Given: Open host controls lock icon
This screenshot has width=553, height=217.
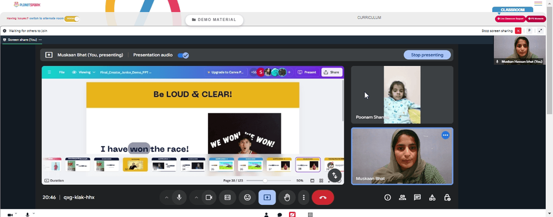Looking at the screenshot, I should pos(447,197).
